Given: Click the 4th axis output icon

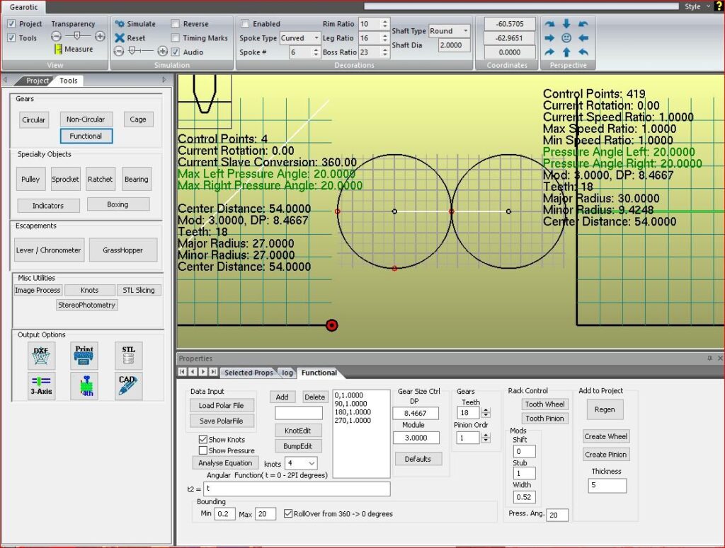Looking at the screenshot, I should [85, 386].
